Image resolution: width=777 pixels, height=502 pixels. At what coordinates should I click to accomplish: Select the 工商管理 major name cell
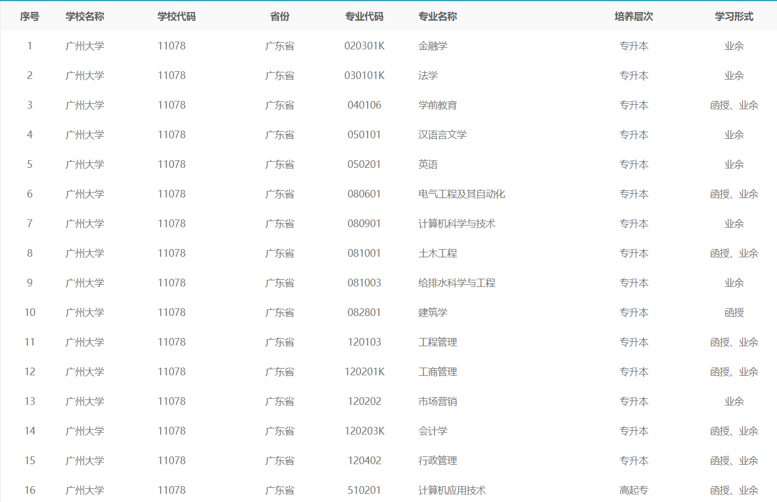click(x=437, y=372)
